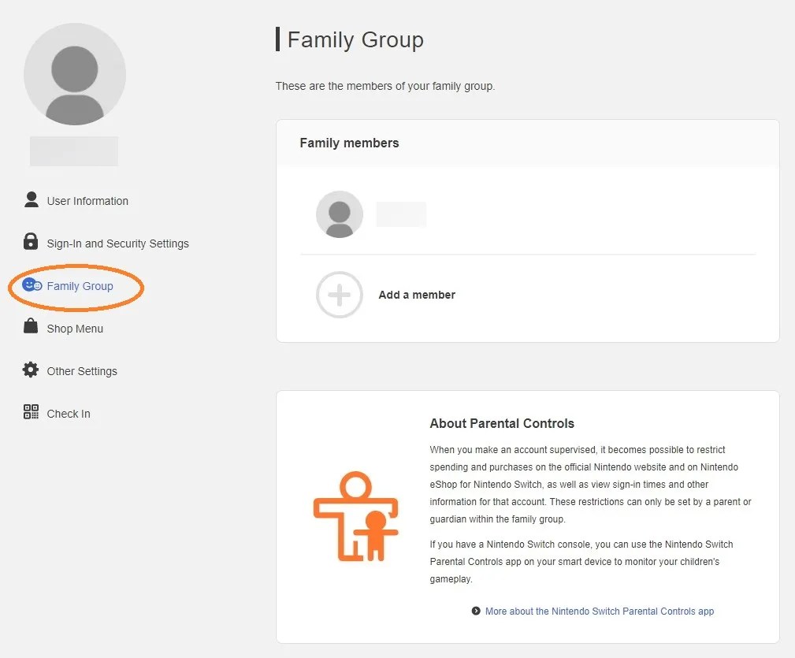Click the arrow icon beside Parental Controls link

[476, 611]
